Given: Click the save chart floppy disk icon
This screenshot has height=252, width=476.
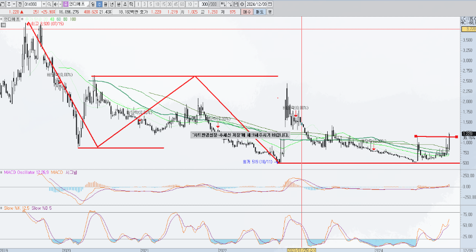Looking at the screenshot, I should click(236, 4).
